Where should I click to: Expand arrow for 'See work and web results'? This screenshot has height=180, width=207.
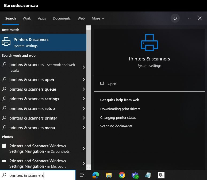(x=84, y=67)
